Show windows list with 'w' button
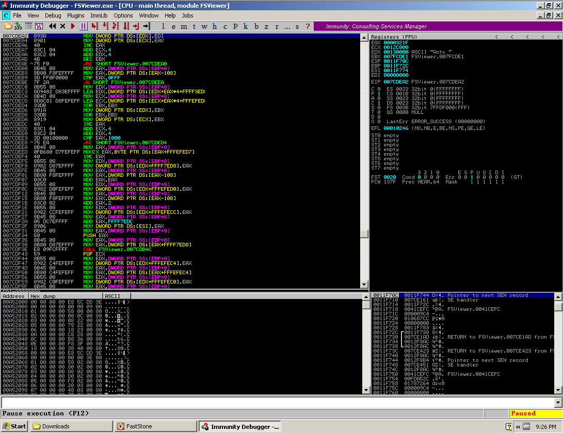563x433 pixels. point(204,26)
